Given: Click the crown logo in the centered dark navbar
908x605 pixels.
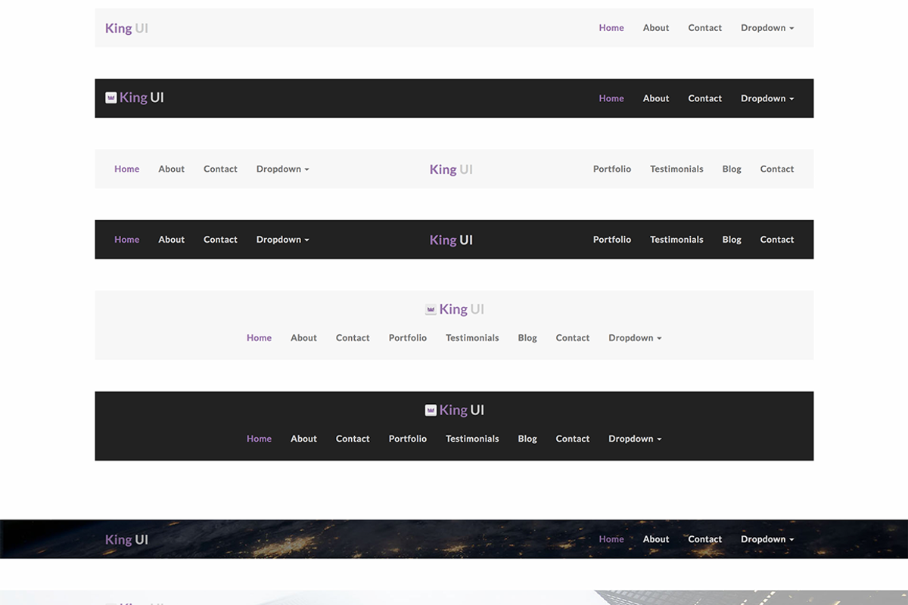Looking at the screenshot, I should (431, 409).
